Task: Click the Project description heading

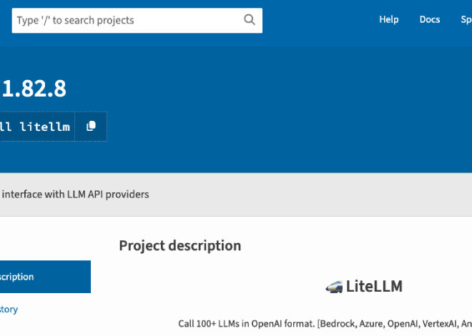Action: coord(180,245)
